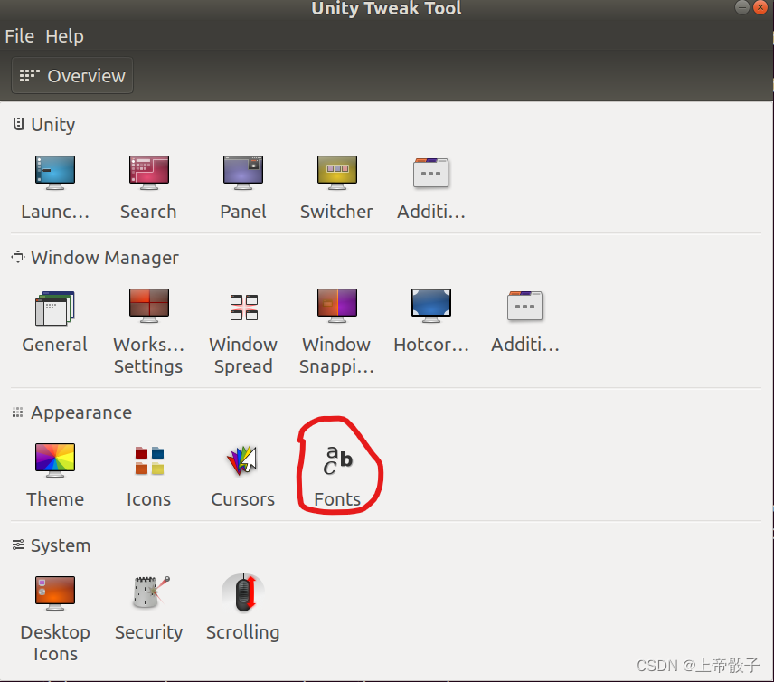The image size is (774, 682).
Task: Open Window Manager Additional settings icon
Action: coord(524,306)
